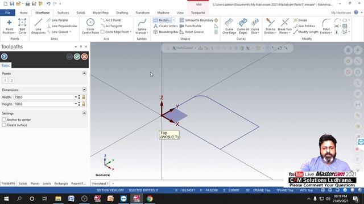Open the Height value dropdown arrow
Image resolution: width=364 pixels, height=204 pixels.
tap(76, 104)
